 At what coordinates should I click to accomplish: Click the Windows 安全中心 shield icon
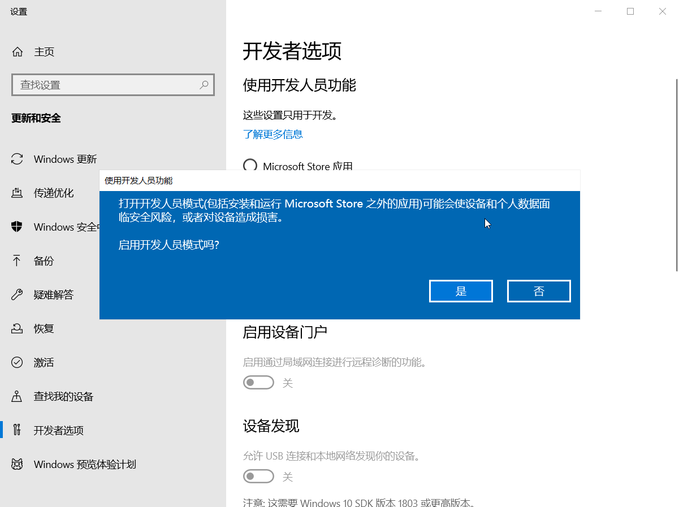coord(18,227)
